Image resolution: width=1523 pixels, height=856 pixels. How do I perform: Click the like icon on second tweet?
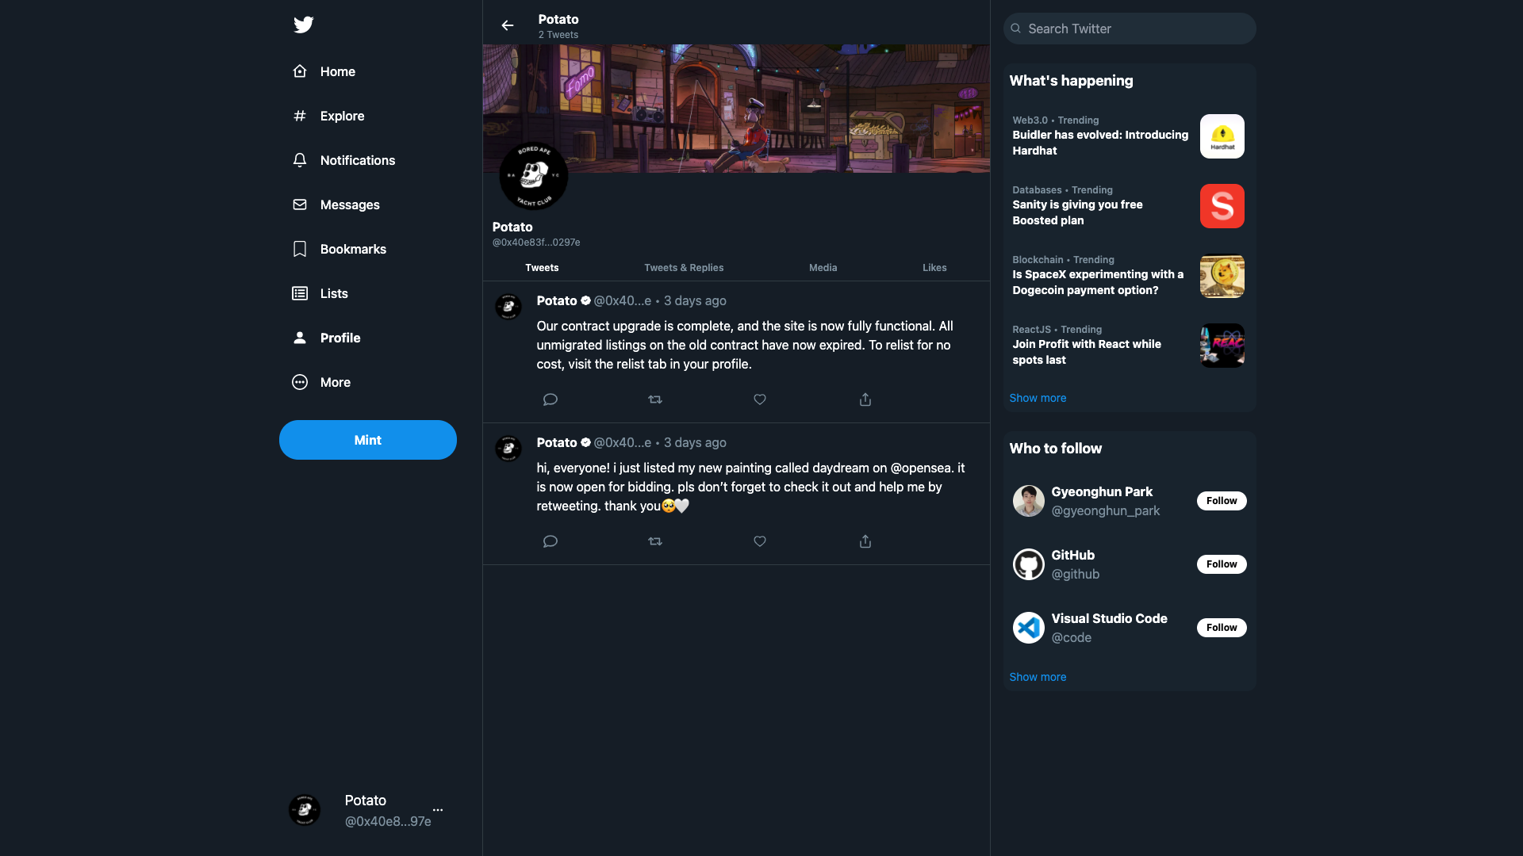coord(759,541)
